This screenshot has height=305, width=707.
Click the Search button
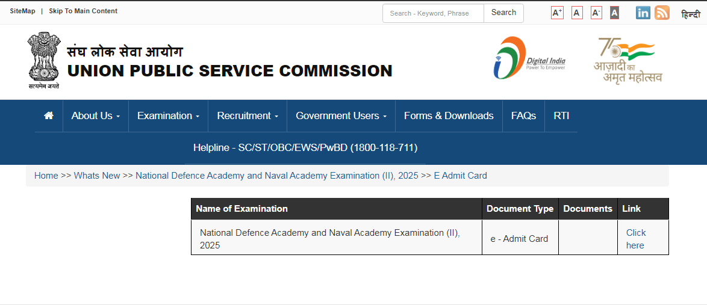(x=503, y=13)
